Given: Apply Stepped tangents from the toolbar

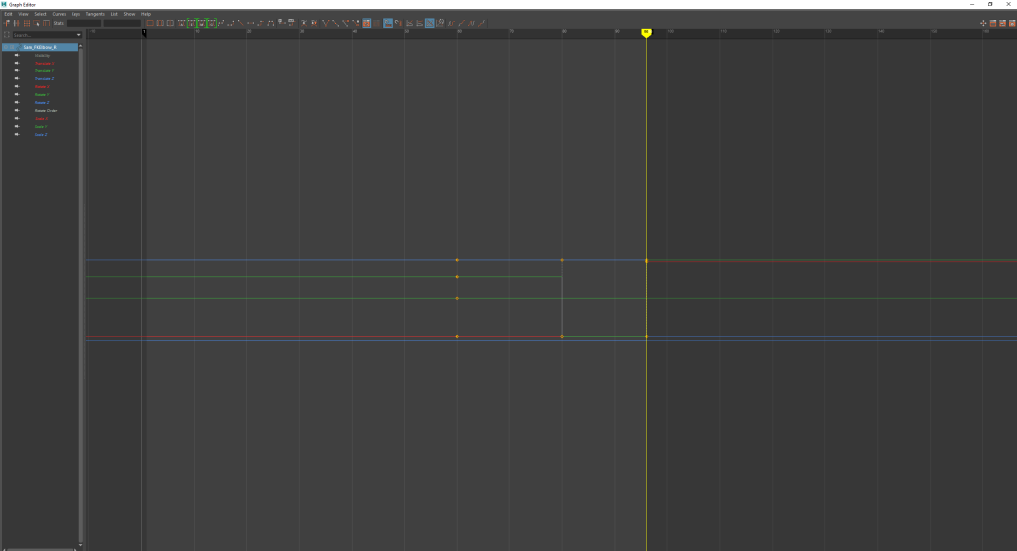Looking at the screenshot, I should tap(261, 23).
